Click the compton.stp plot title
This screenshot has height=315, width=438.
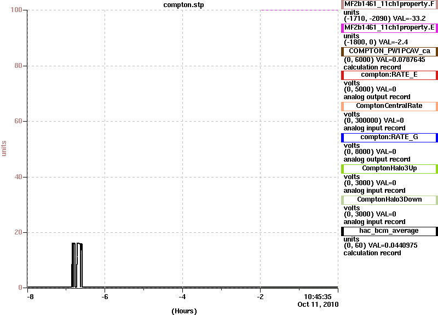click(183, 5)
